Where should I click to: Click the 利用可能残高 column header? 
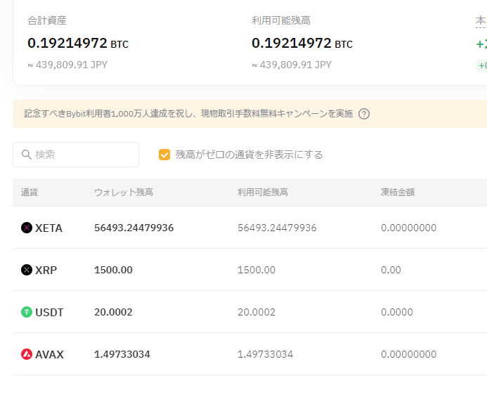tap(263, 193)
